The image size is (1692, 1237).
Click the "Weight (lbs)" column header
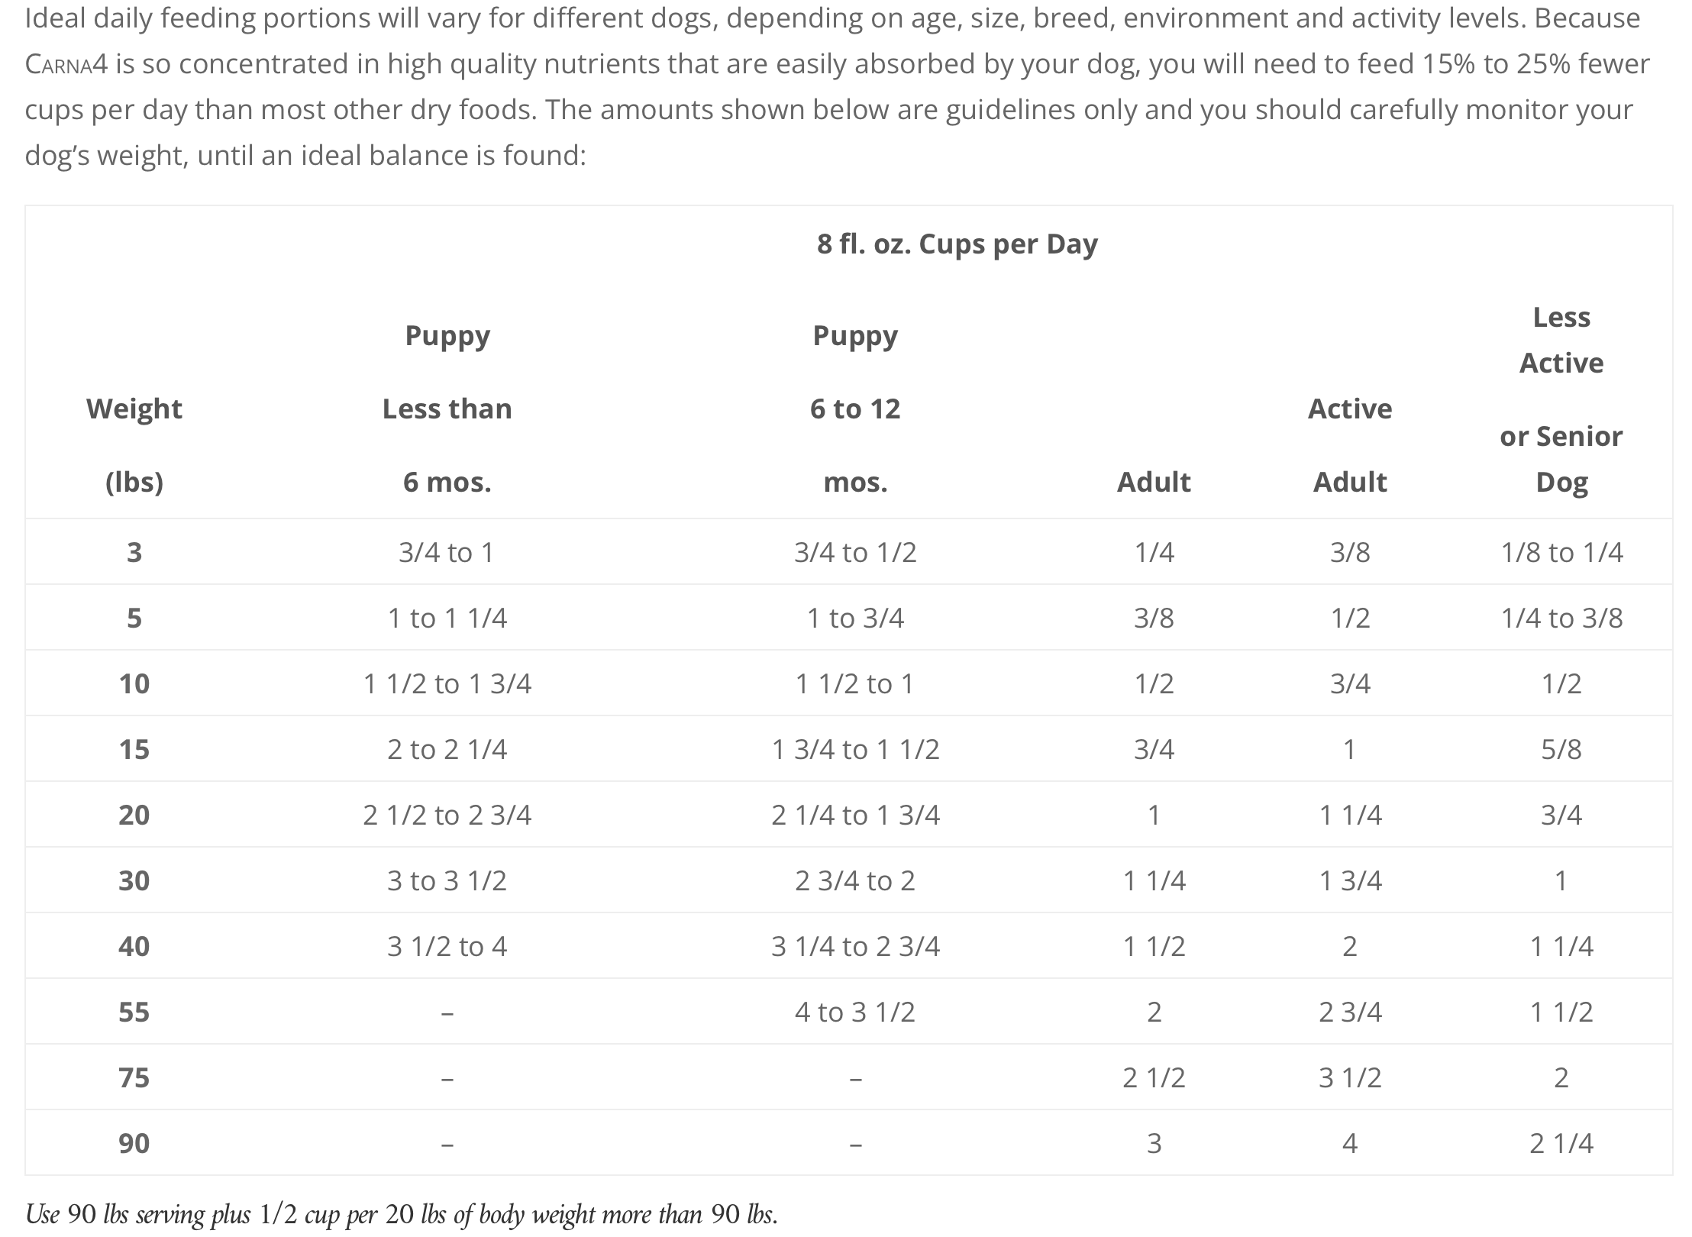[134, 444]
